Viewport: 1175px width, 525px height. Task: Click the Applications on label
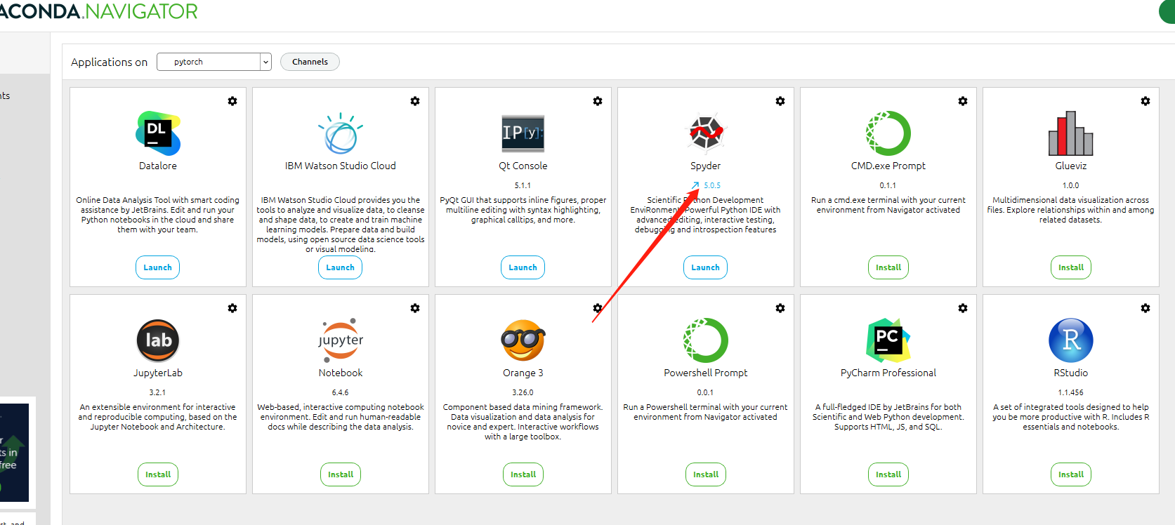point(109,62)
